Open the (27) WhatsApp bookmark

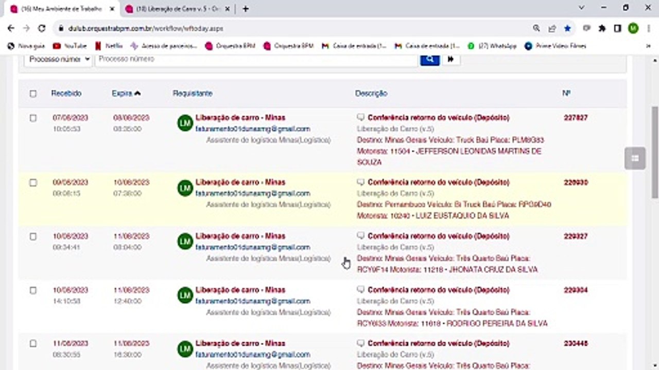[492, 46]
